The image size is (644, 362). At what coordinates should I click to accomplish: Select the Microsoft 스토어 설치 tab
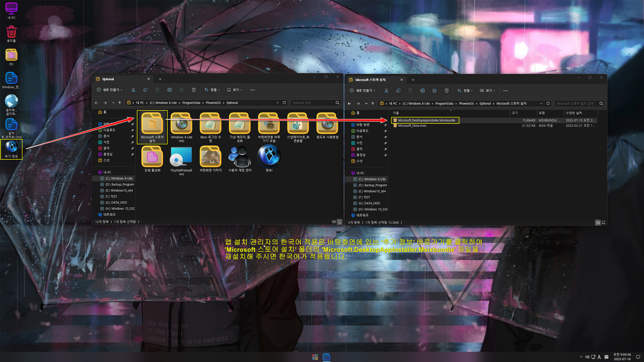tap(376, 80)
